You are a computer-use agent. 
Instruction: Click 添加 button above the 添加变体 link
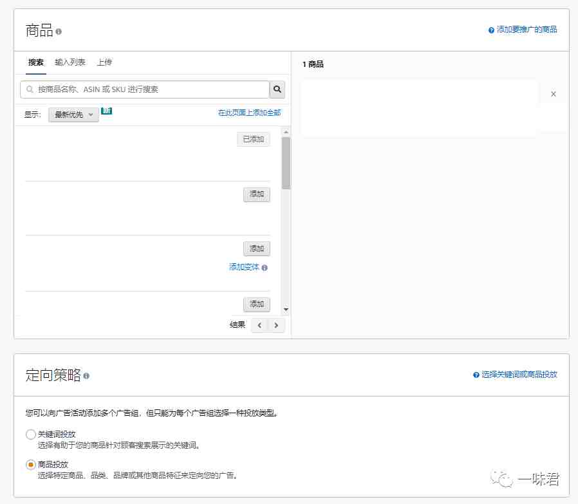[x=257, y=248]
